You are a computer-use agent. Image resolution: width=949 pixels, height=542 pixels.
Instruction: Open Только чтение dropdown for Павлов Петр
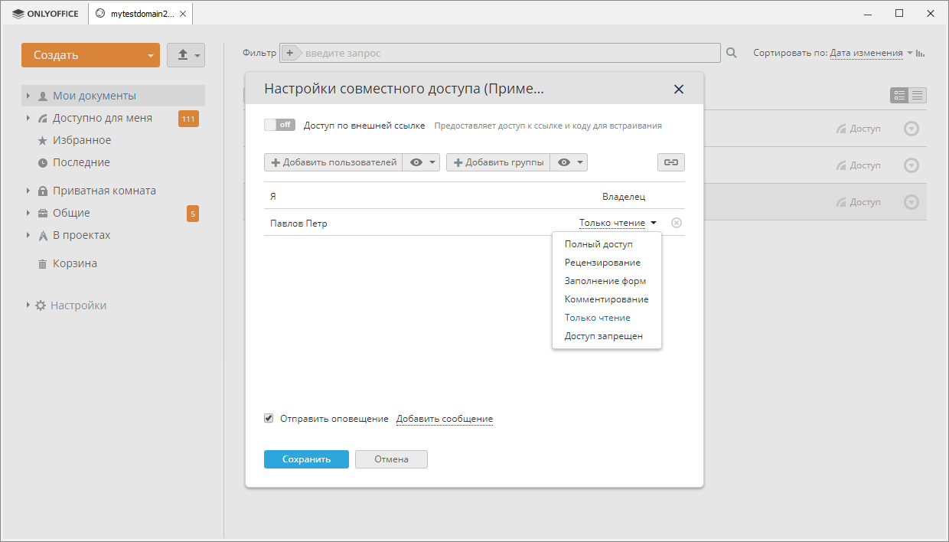click(x=618, y=223)
